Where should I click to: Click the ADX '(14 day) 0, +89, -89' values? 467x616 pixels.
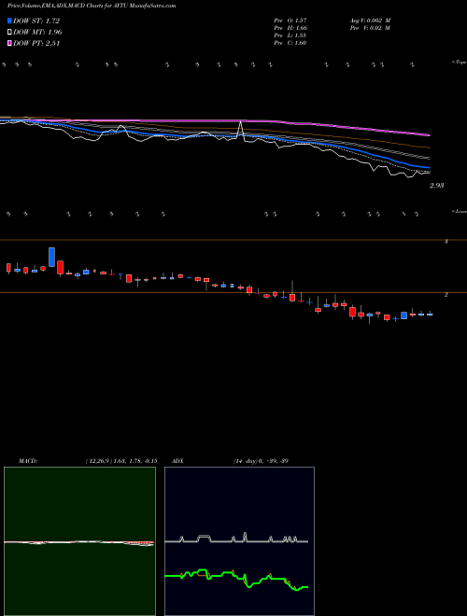(x=261, y=461)
